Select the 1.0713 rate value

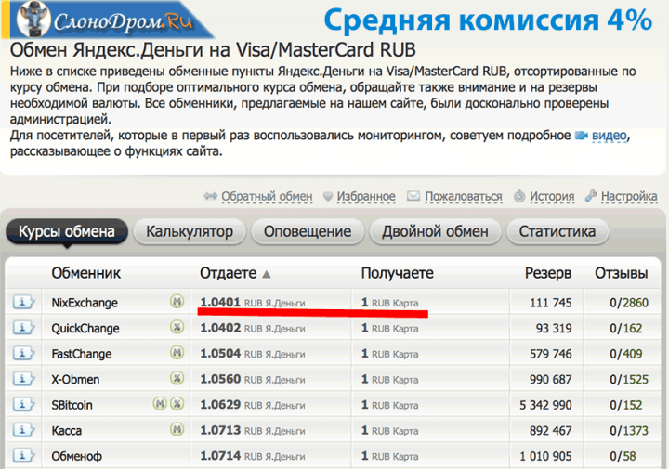click(220, 430)
